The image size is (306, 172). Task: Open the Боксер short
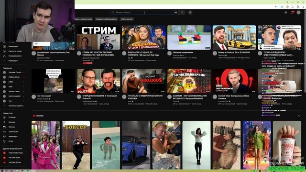click(x=76, y=145)
